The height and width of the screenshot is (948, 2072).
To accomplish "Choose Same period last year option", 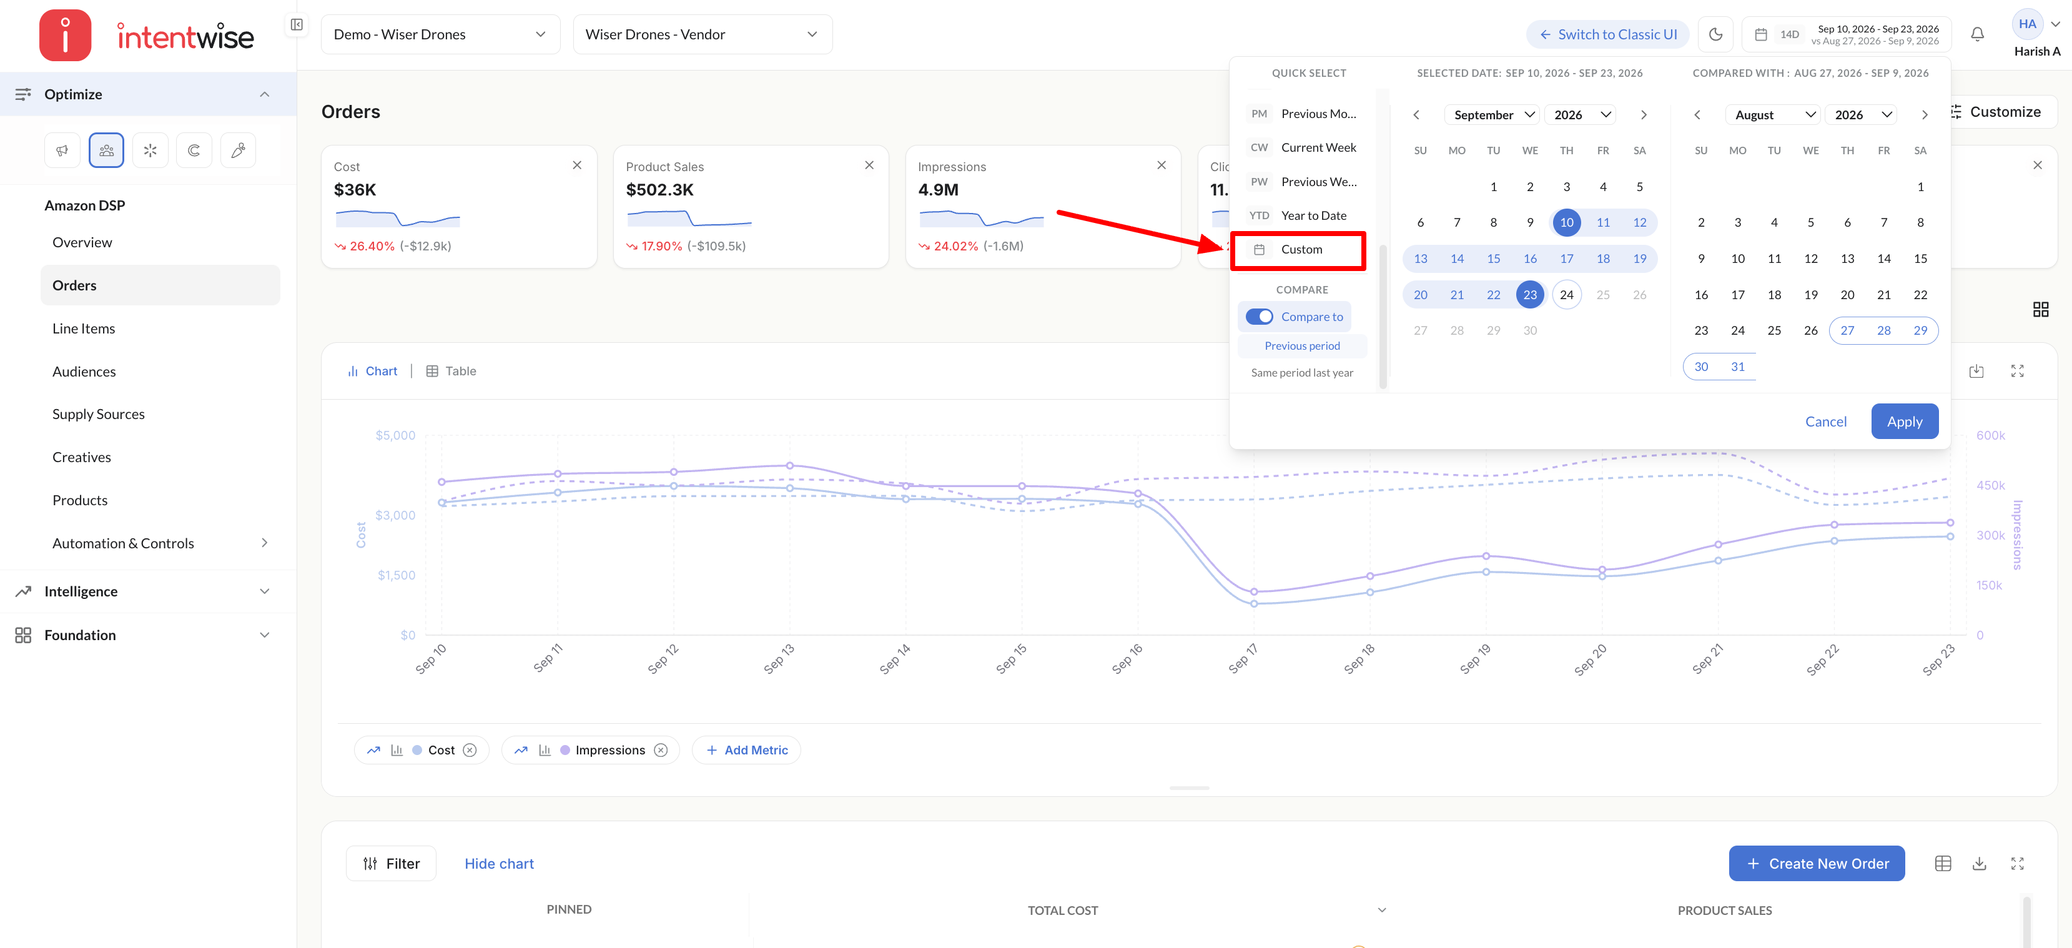I will coord(1302,373).
